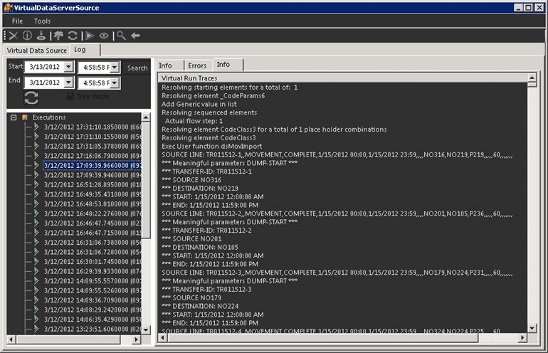Select the Info tab next to Errors
This screenshot has height=353, width=548.
228,64
